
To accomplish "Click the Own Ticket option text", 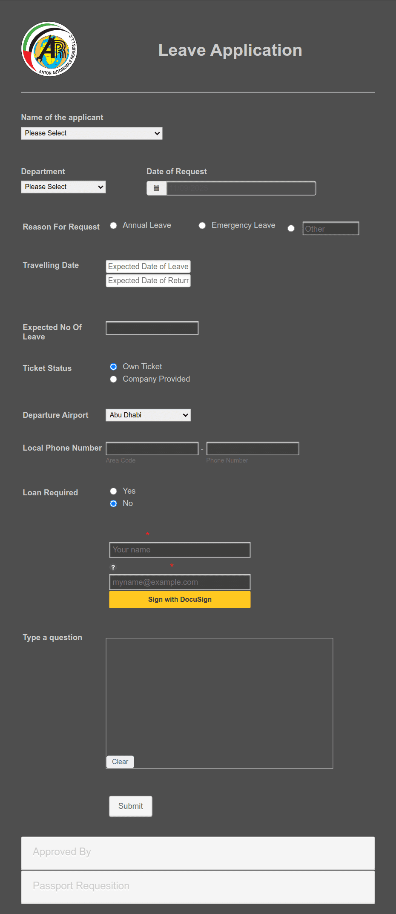I will pos(142,367).
